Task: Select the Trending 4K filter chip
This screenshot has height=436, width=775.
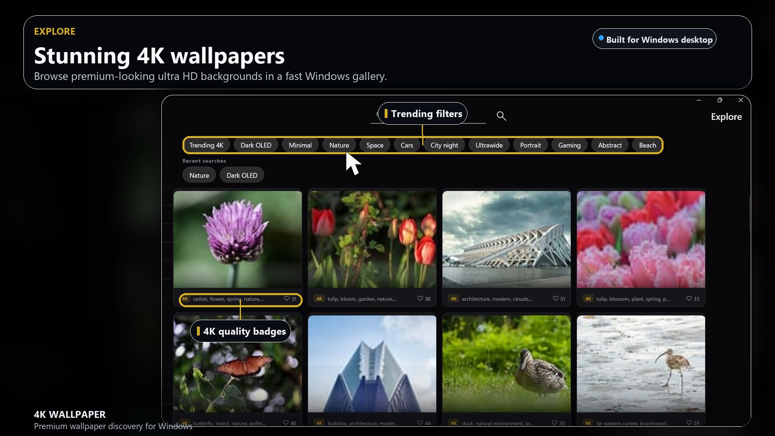Action: click(206, 145)
